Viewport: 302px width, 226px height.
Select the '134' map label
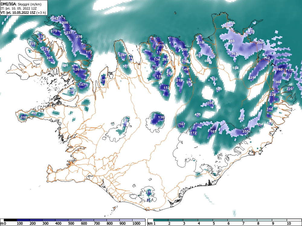pyautogui.click(x=157, y=60)
